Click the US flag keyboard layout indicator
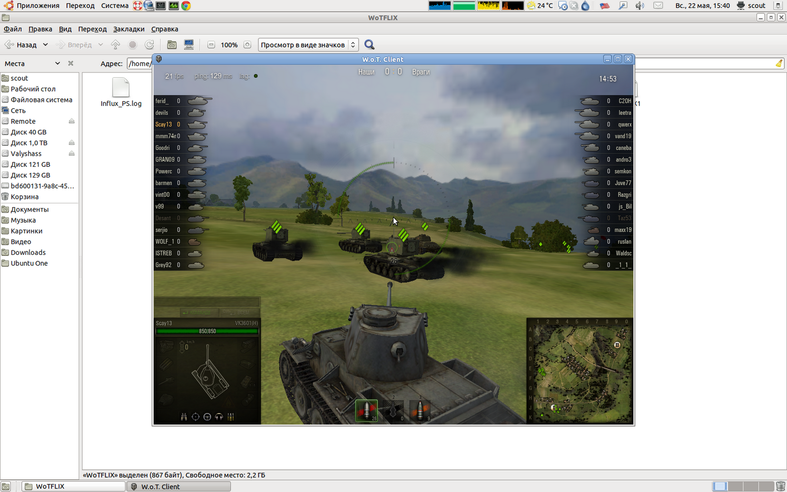The width and height of the screenshot is (787, 492). [x=605, y=6]
